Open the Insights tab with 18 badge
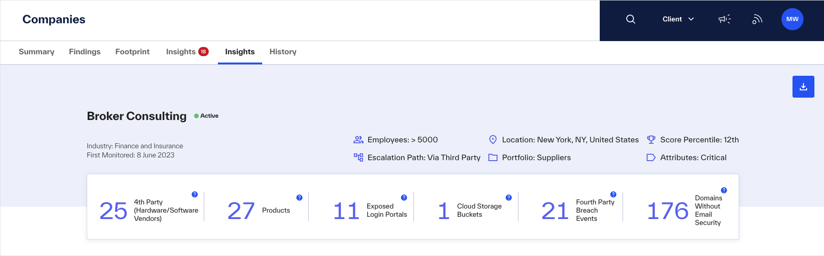This screenshot has width=824, height=256. [187, 52]
